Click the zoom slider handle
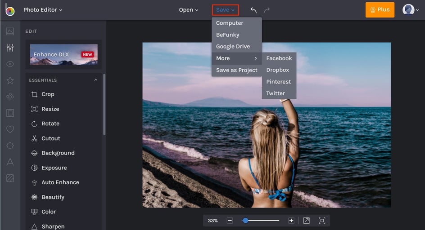This screenshot has width=425, height=230. [x=245, y=221]
